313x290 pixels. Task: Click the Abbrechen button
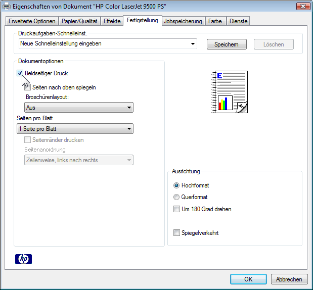[289, 279]
